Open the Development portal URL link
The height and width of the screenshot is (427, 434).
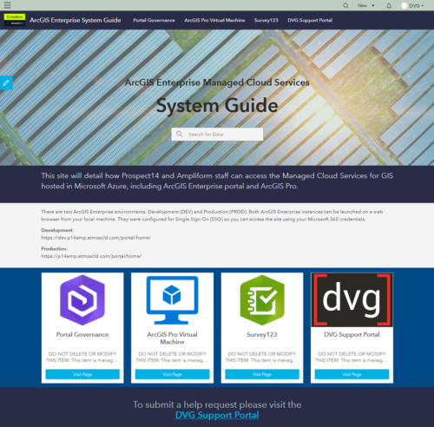click(x=96, y=238)
